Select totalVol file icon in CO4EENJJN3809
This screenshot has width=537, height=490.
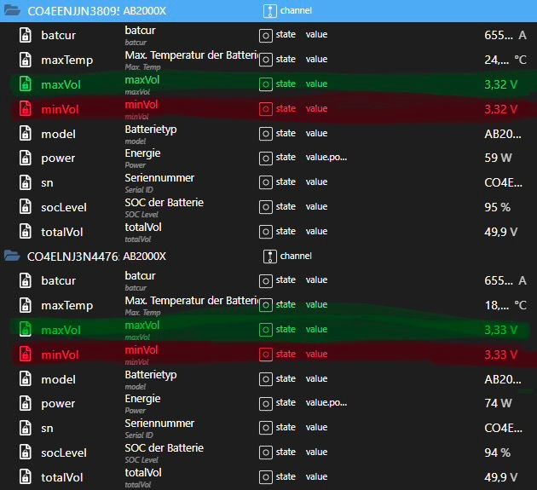click(26, 232)
